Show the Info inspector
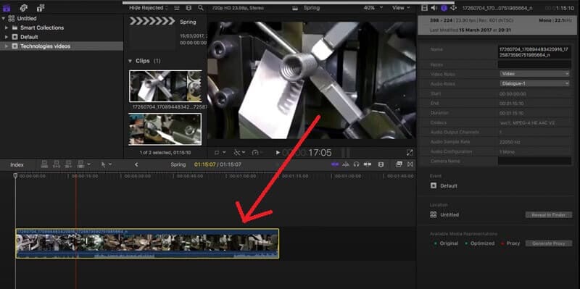580x289 pixels. (444, 8)
